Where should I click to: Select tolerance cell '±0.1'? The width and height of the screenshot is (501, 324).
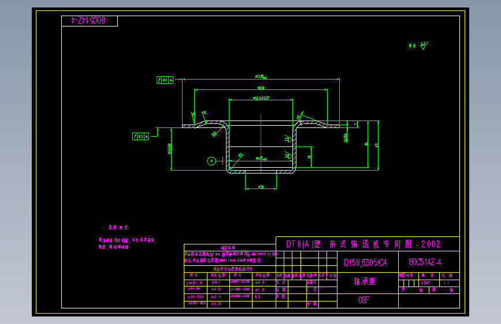[x=216, y=282]
